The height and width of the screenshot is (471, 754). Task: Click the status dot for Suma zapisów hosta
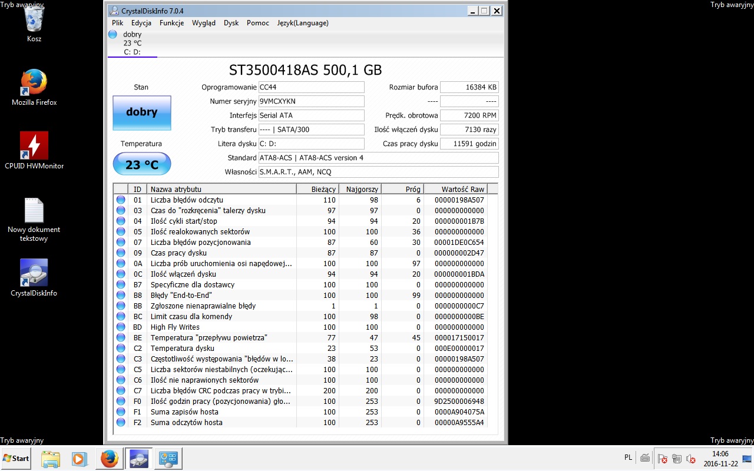pos(121,412)
